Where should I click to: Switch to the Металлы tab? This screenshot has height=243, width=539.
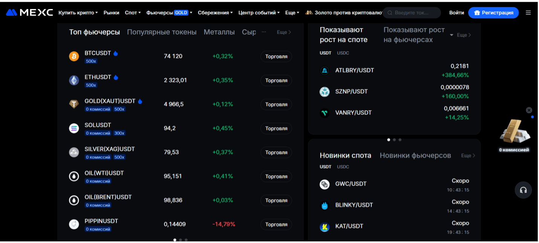[x=219, y=32]
